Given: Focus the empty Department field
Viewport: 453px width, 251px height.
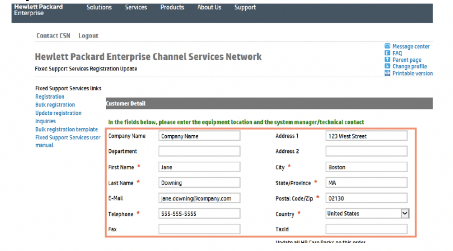Looking at the screenshot, I should (x=199, y=151).
